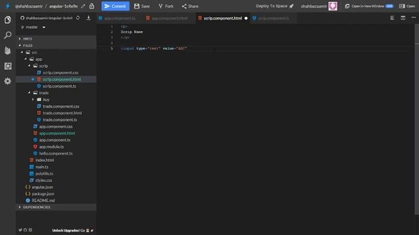
Task: Click the Commit button
Action: pyautogui.click(x=115, y=6)
